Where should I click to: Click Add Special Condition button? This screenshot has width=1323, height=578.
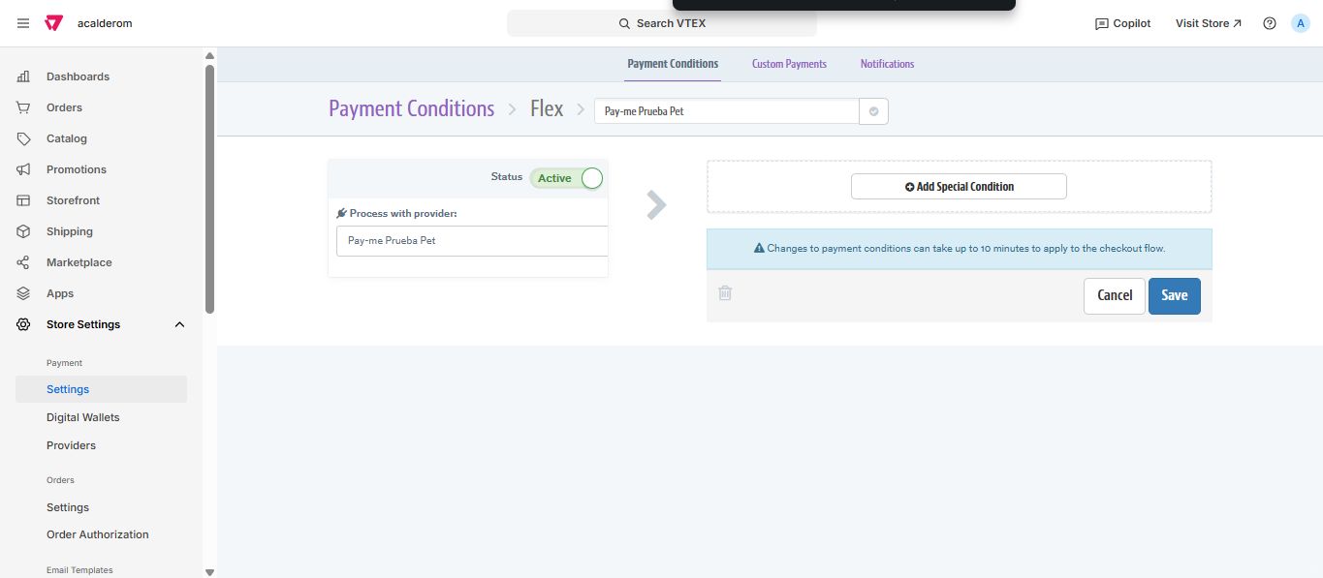pyautogui.click(x=959, y=187)
